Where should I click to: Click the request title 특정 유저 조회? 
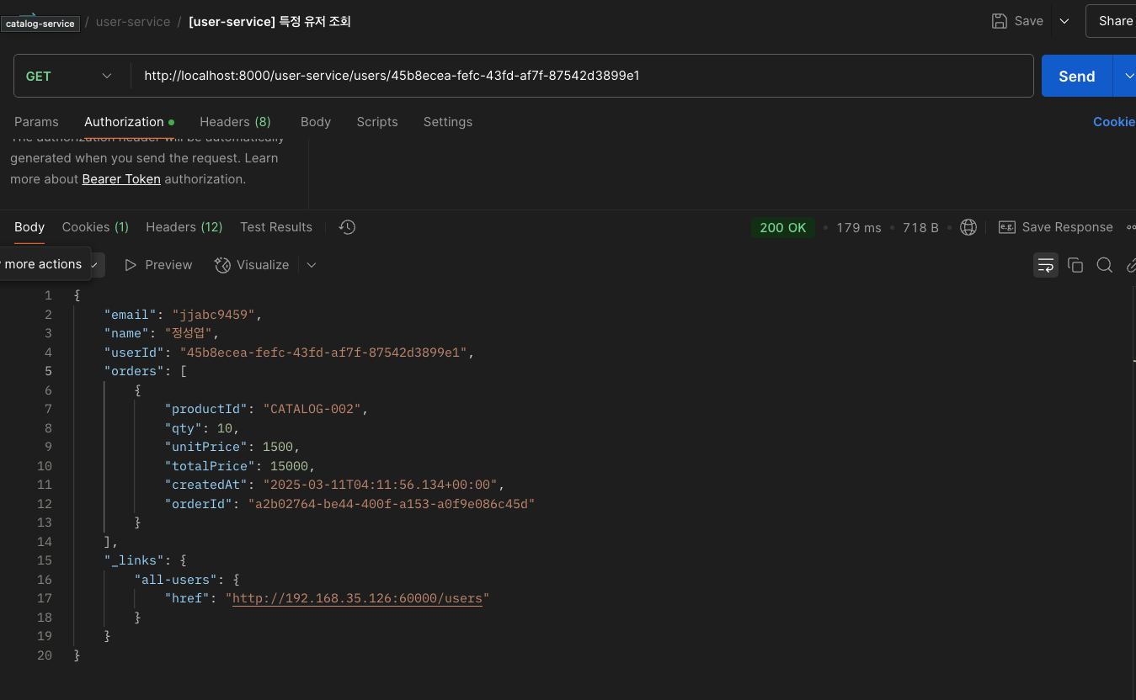pos(269,22)
